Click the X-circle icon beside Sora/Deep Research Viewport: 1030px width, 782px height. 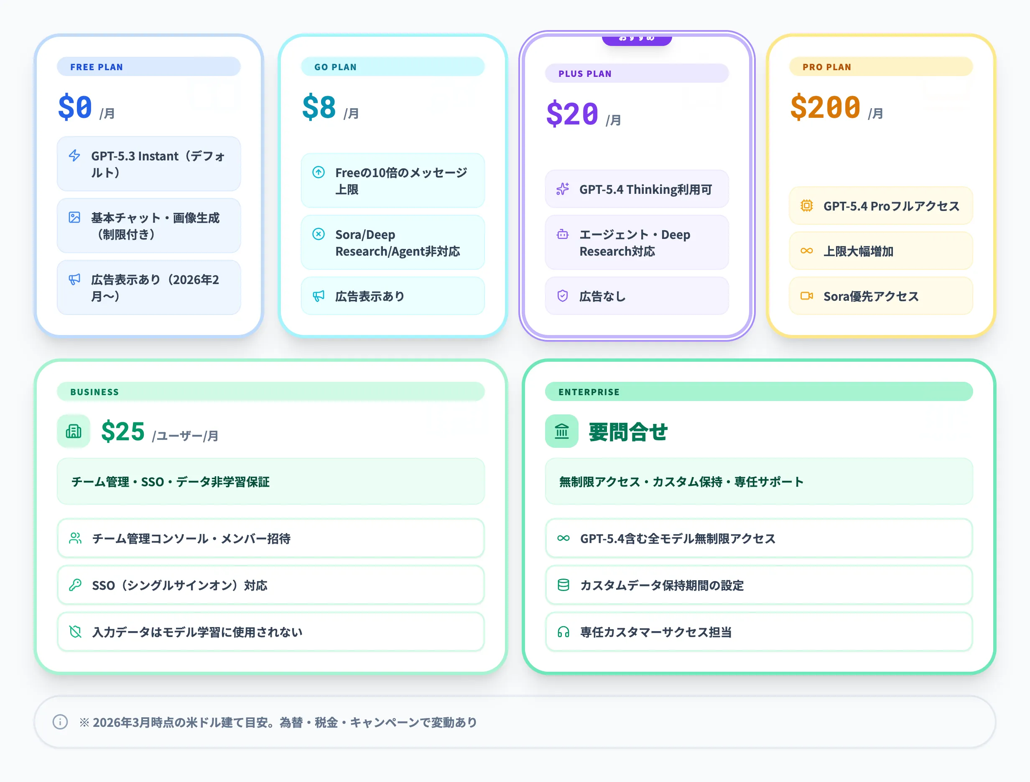click(319, 235)
